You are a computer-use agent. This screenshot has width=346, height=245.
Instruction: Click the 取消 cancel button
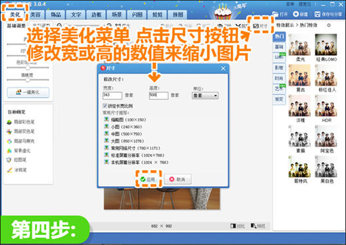point(178,179)
